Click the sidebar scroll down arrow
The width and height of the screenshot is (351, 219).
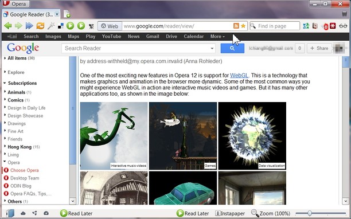click(73, 201)
